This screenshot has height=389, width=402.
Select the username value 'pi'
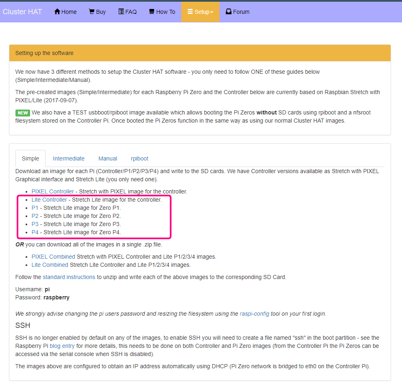[x=47, y=290]
